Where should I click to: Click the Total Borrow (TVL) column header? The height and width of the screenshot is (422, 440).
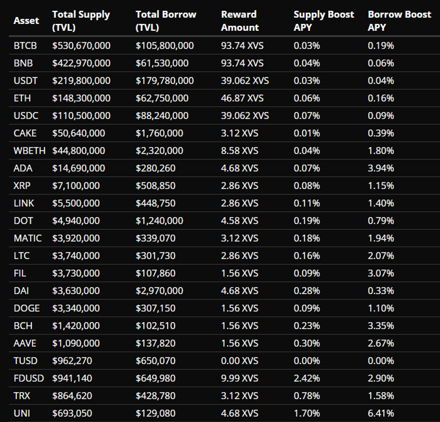tap(166, 21)
